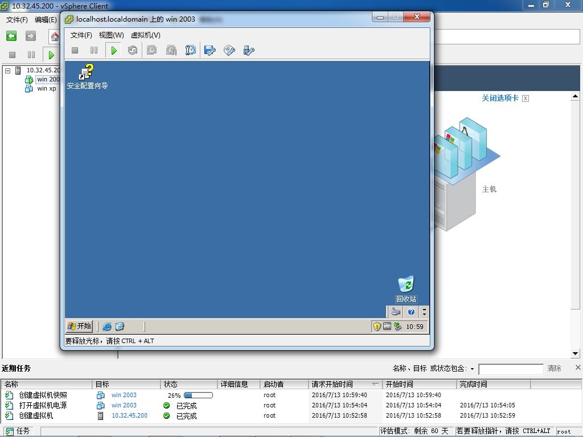Click main window green power on icon
The width and height of the screenshot is (583, 437).
click(x=51, y=55)
